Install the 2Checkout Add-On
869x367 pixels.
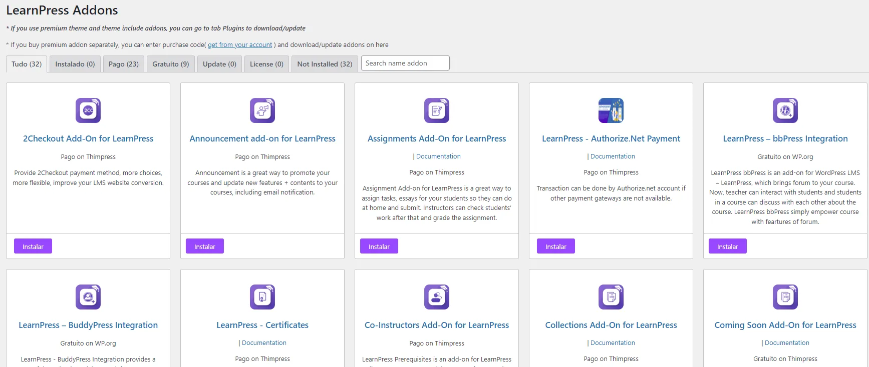click(x=33, y=246)
